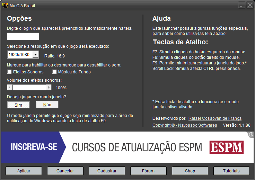The image size is (255, 180).
Task: Enable the Efeitos Sonoros checkbox
Action: click(9, 72)
